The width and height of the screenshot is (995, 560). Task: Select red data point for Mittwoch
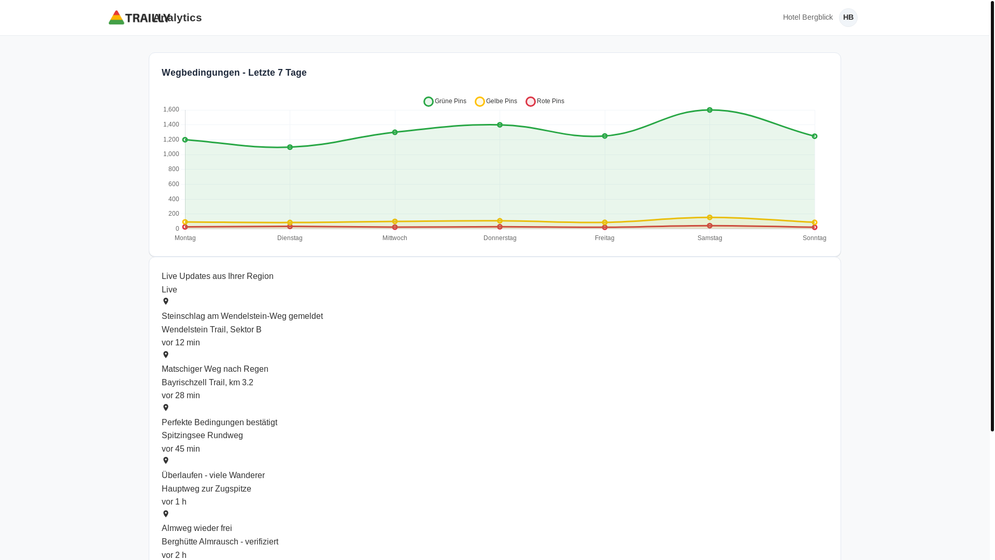click(x=395, y=227)
